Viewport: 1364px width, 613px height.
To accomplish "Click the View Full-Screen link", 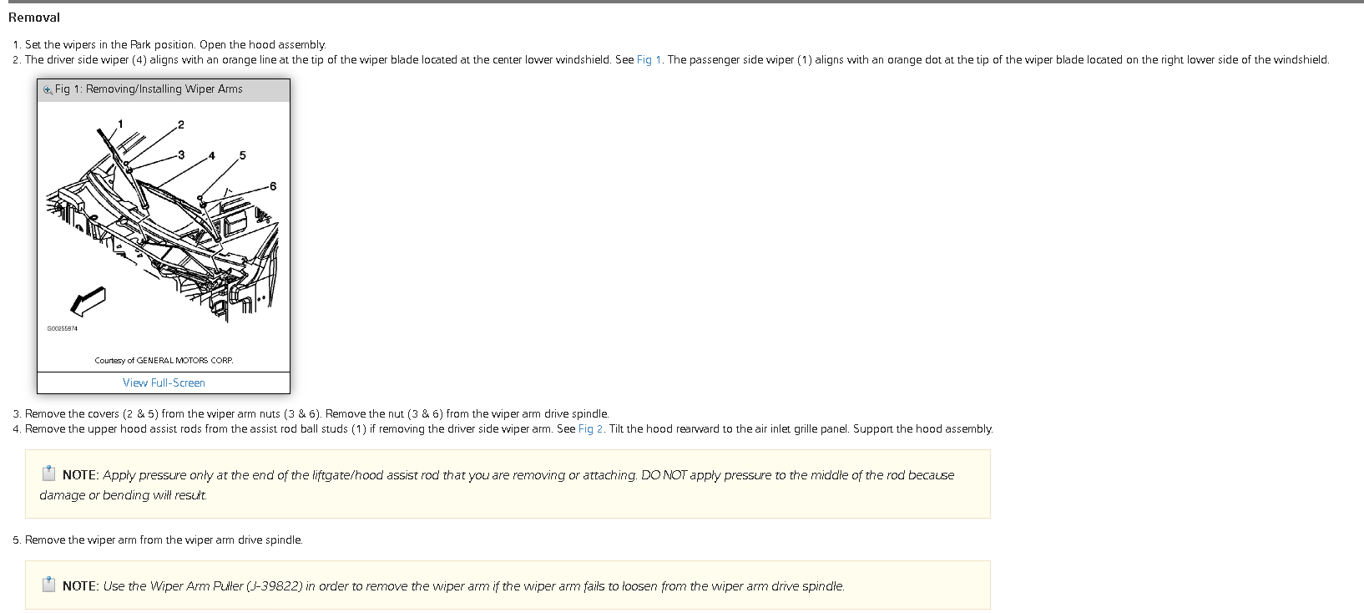I will pos(164,383).
